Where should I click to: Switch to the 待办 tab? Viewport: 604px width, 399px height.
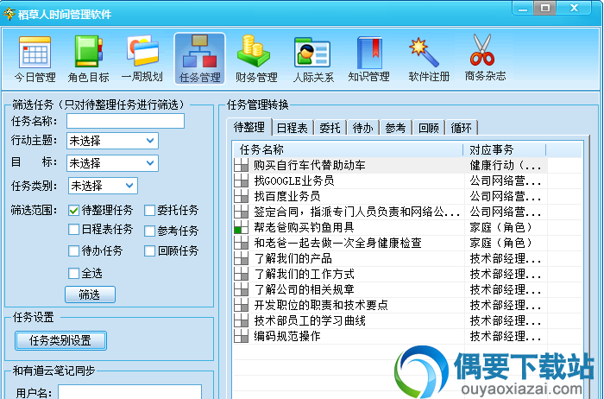point(363,128)
